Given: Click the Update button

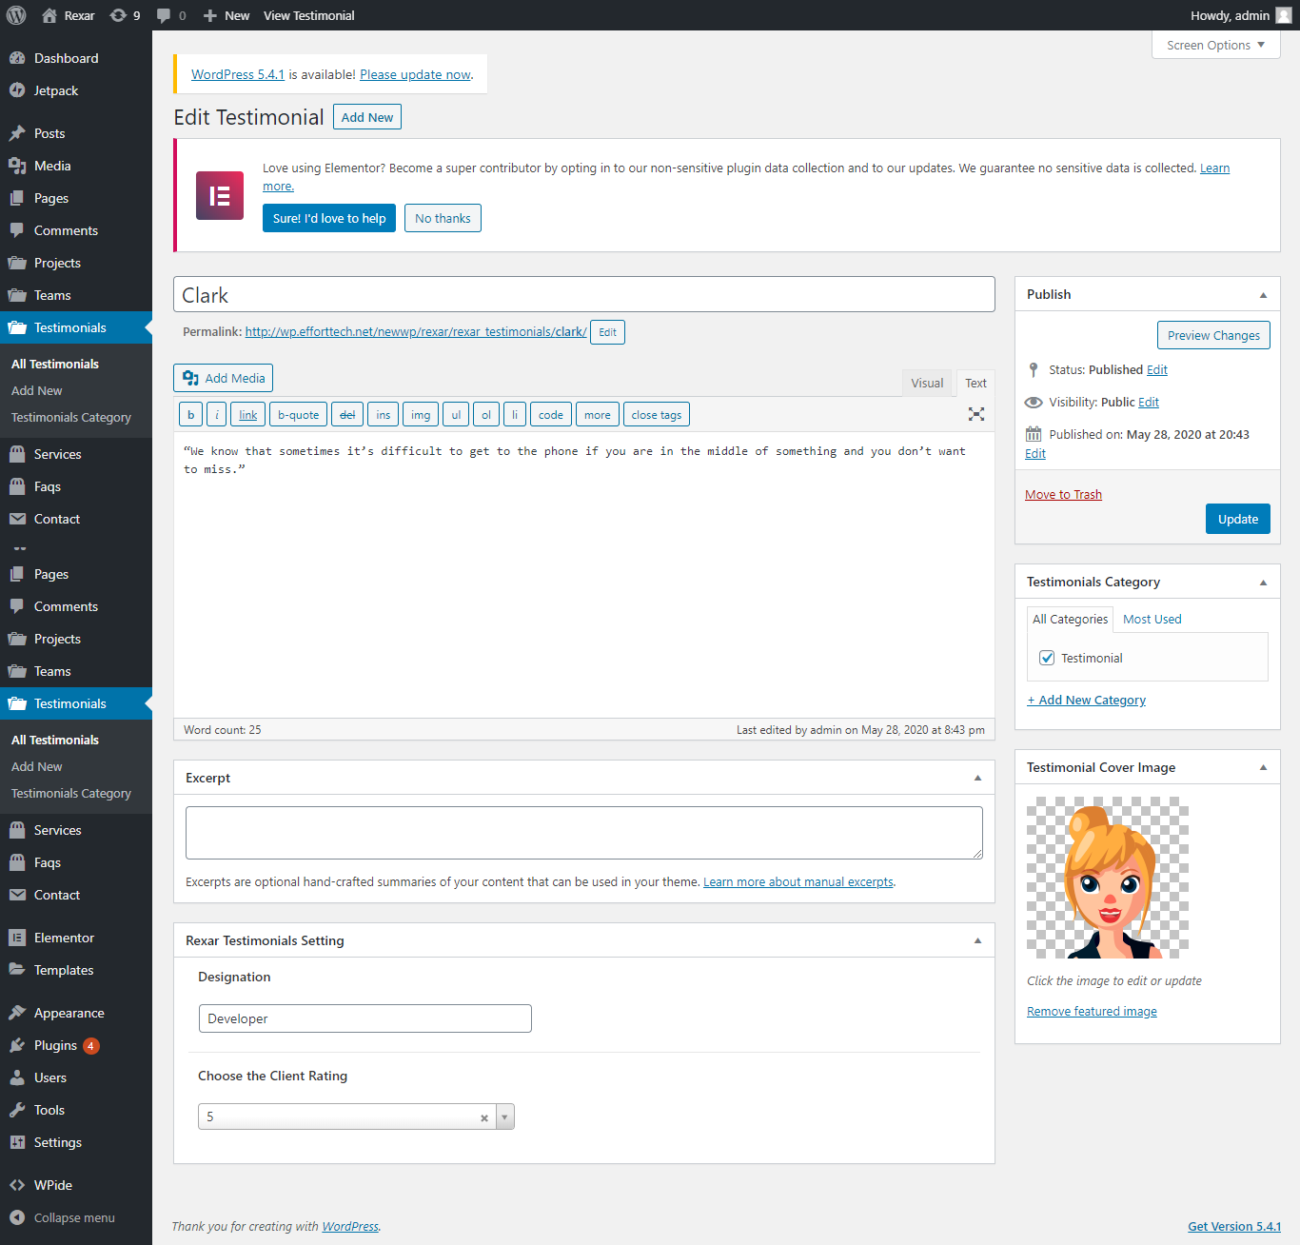Looking at the screenshot, I should point(1237,519).
